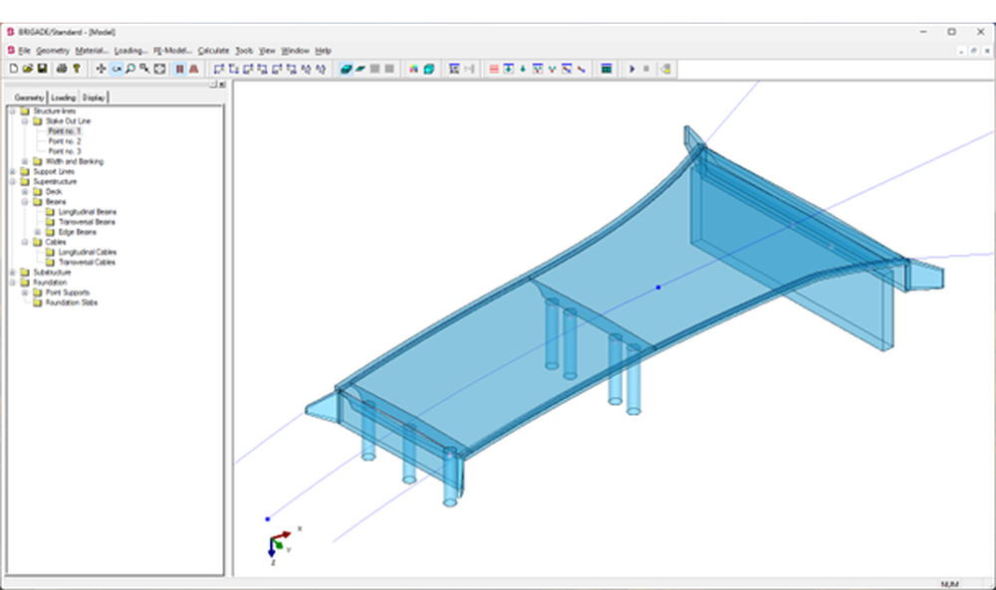Select the Longitudinal Cables node
The height and width of the screenshot is (590, 996).
point(88,252)
